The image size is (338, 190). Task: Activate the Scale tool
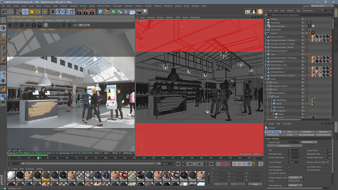32,11
